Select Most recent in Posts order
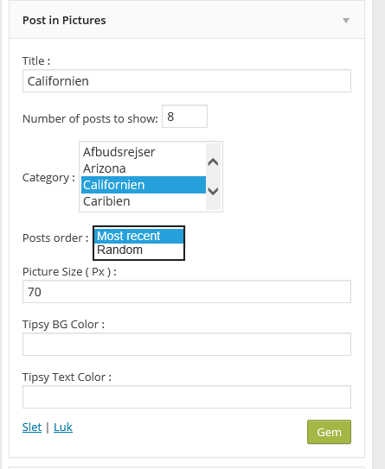 (138, 236)
